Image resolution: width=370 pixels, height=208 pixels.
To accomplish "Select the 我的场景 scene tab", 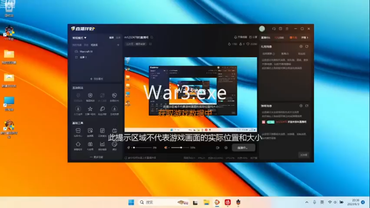I will click(77, 45).
